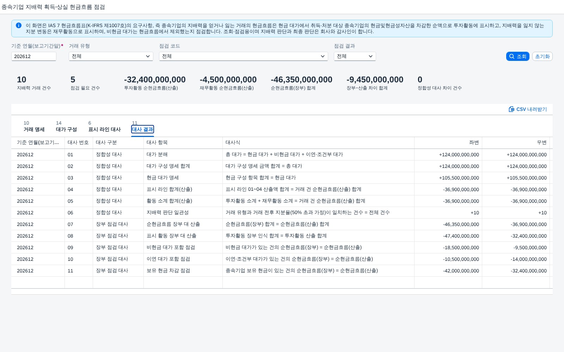Select the 현금 대가 명세 cell
Screen dimensions: 564x352
coord(183,178)
